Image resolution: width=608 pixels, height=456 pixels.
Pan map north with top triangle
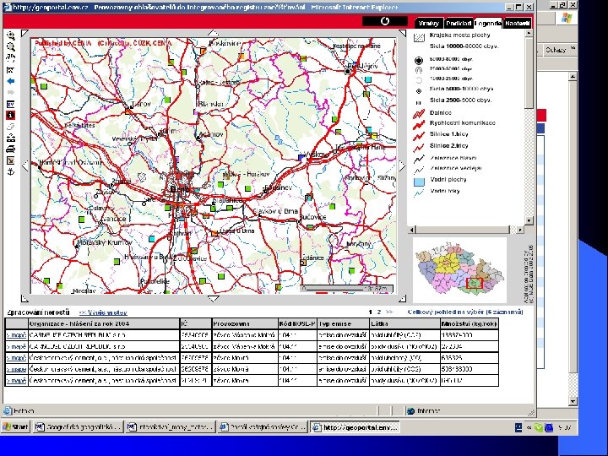[x=214, y=33]
